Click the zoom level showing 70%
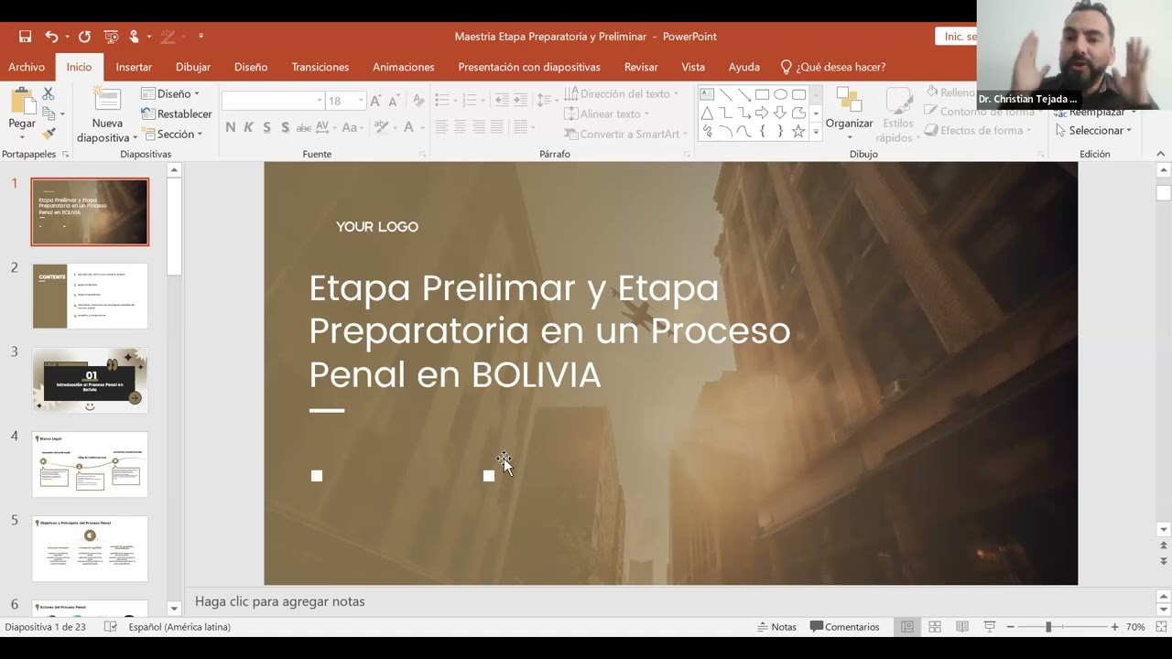 1135,627
